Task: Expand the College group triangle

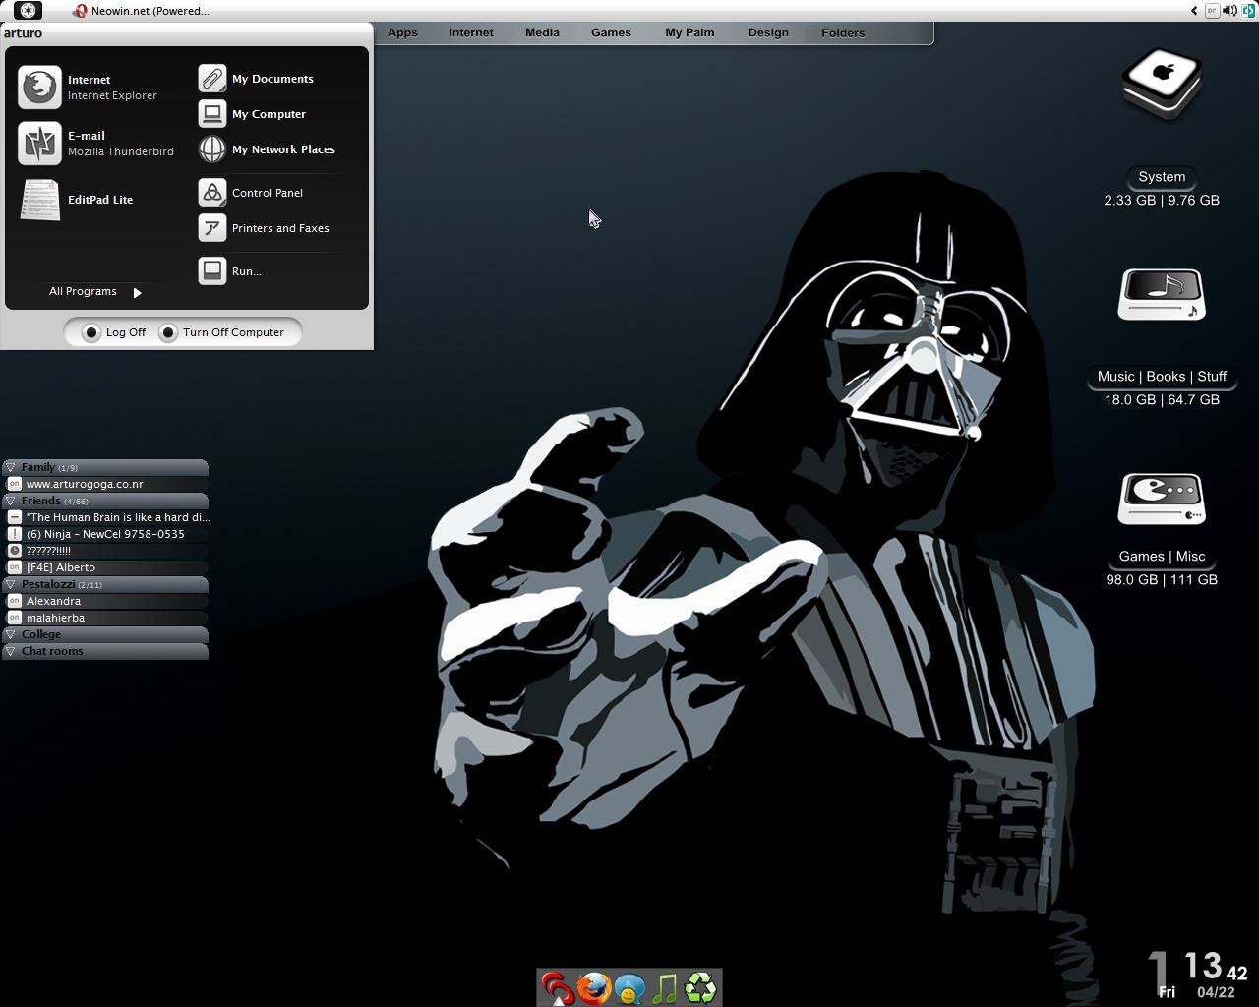Action: (x=10, y=634)
